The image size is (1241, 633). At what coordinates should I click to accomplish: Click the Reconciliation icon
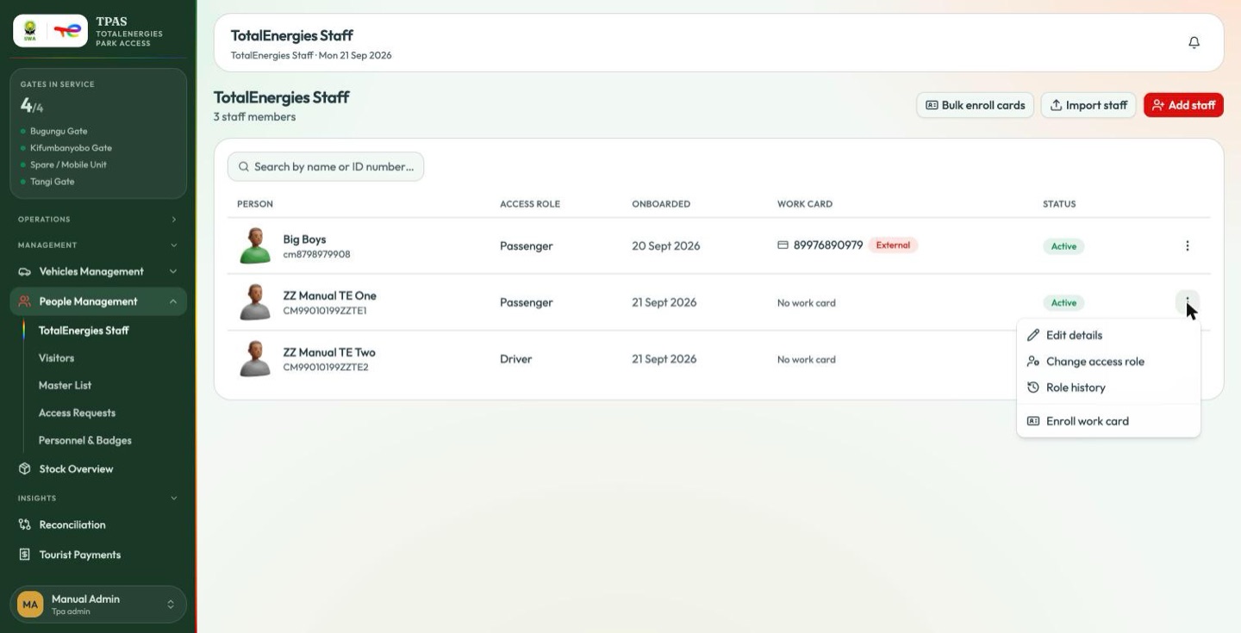25,524
